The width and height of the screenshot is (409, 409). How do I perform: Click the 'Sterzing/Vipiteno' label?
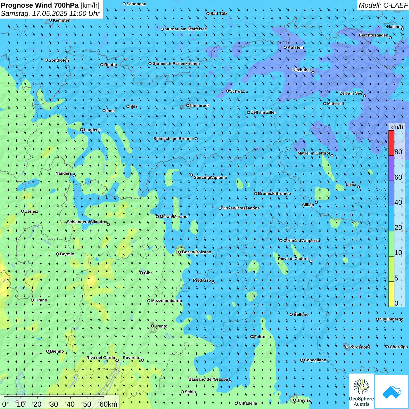(211, 177)
